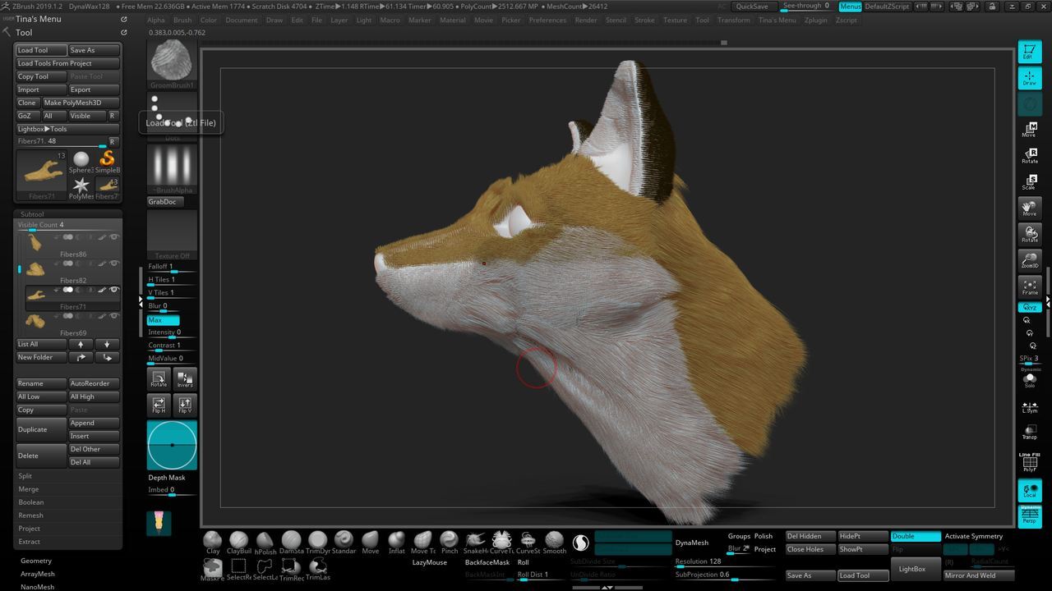Select the Smooth brush
This screenshot has width=1052, height=591.
[555, 543]
